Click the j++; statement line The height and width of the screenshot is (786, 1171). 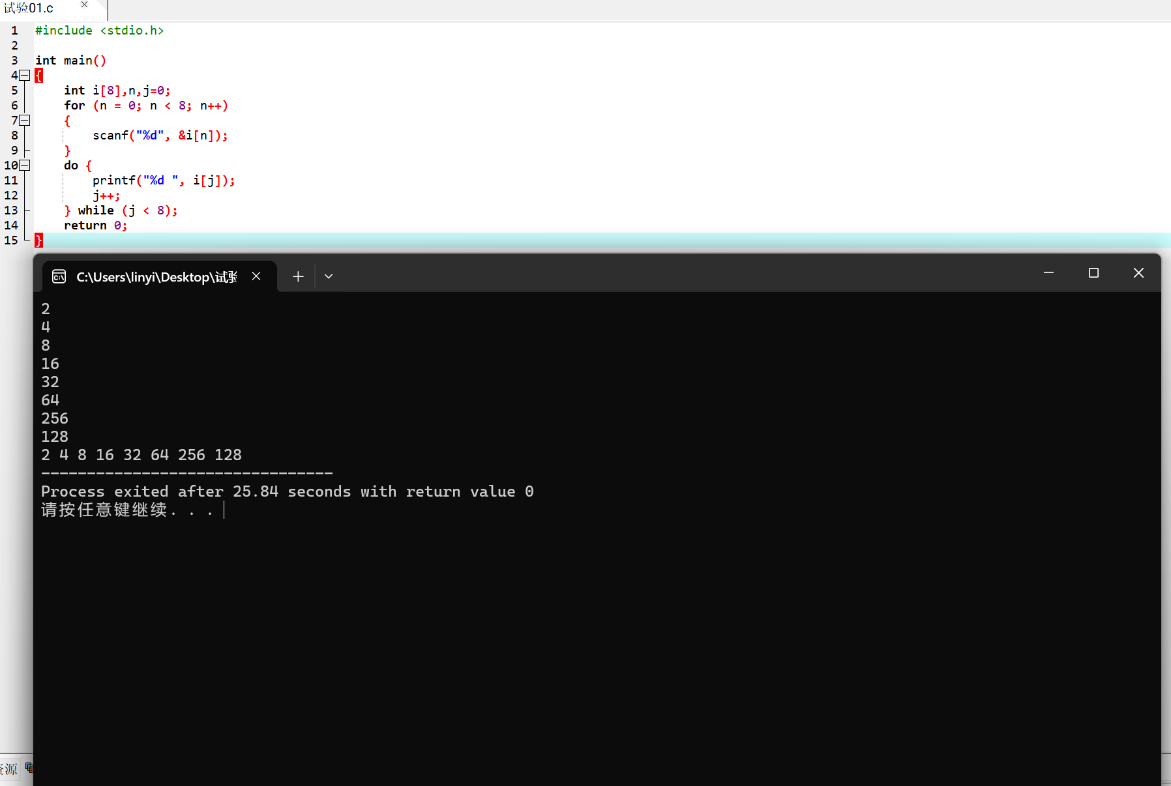(106, 195)
